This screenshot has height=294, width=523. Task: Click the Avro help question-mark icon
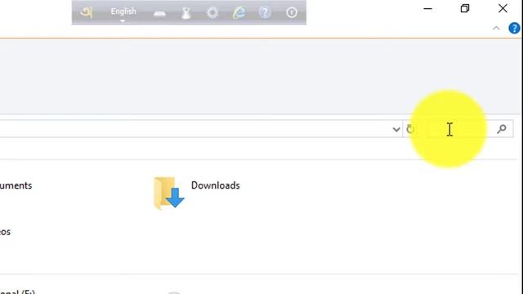tap(265, 13)
